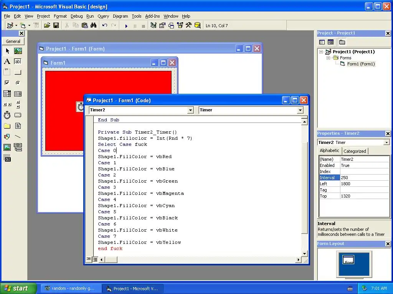Click the View Object icon in Project panel
393x294 pixels.
pyautogui.click(x=330, y=42)
